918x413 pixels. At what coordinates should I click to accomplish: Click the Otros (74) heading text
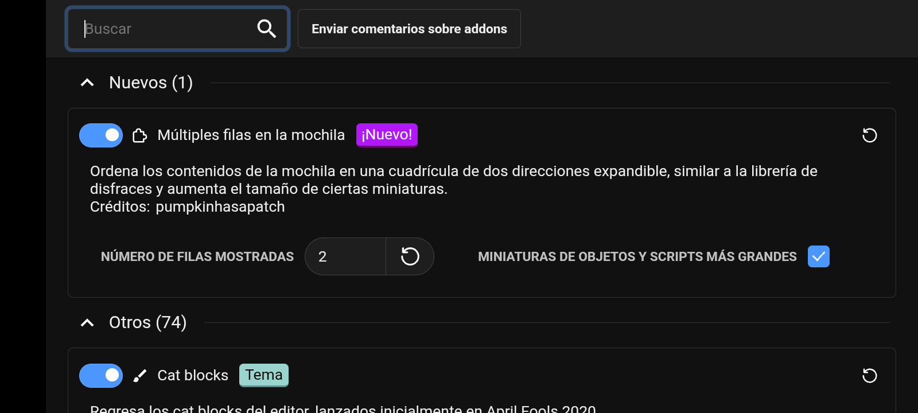148,322
